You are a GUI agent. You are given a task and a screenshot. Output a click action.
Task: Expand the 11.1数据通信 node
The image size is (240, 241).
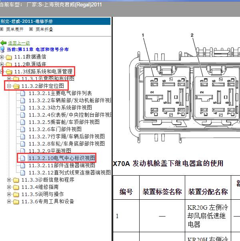(2, 57)
